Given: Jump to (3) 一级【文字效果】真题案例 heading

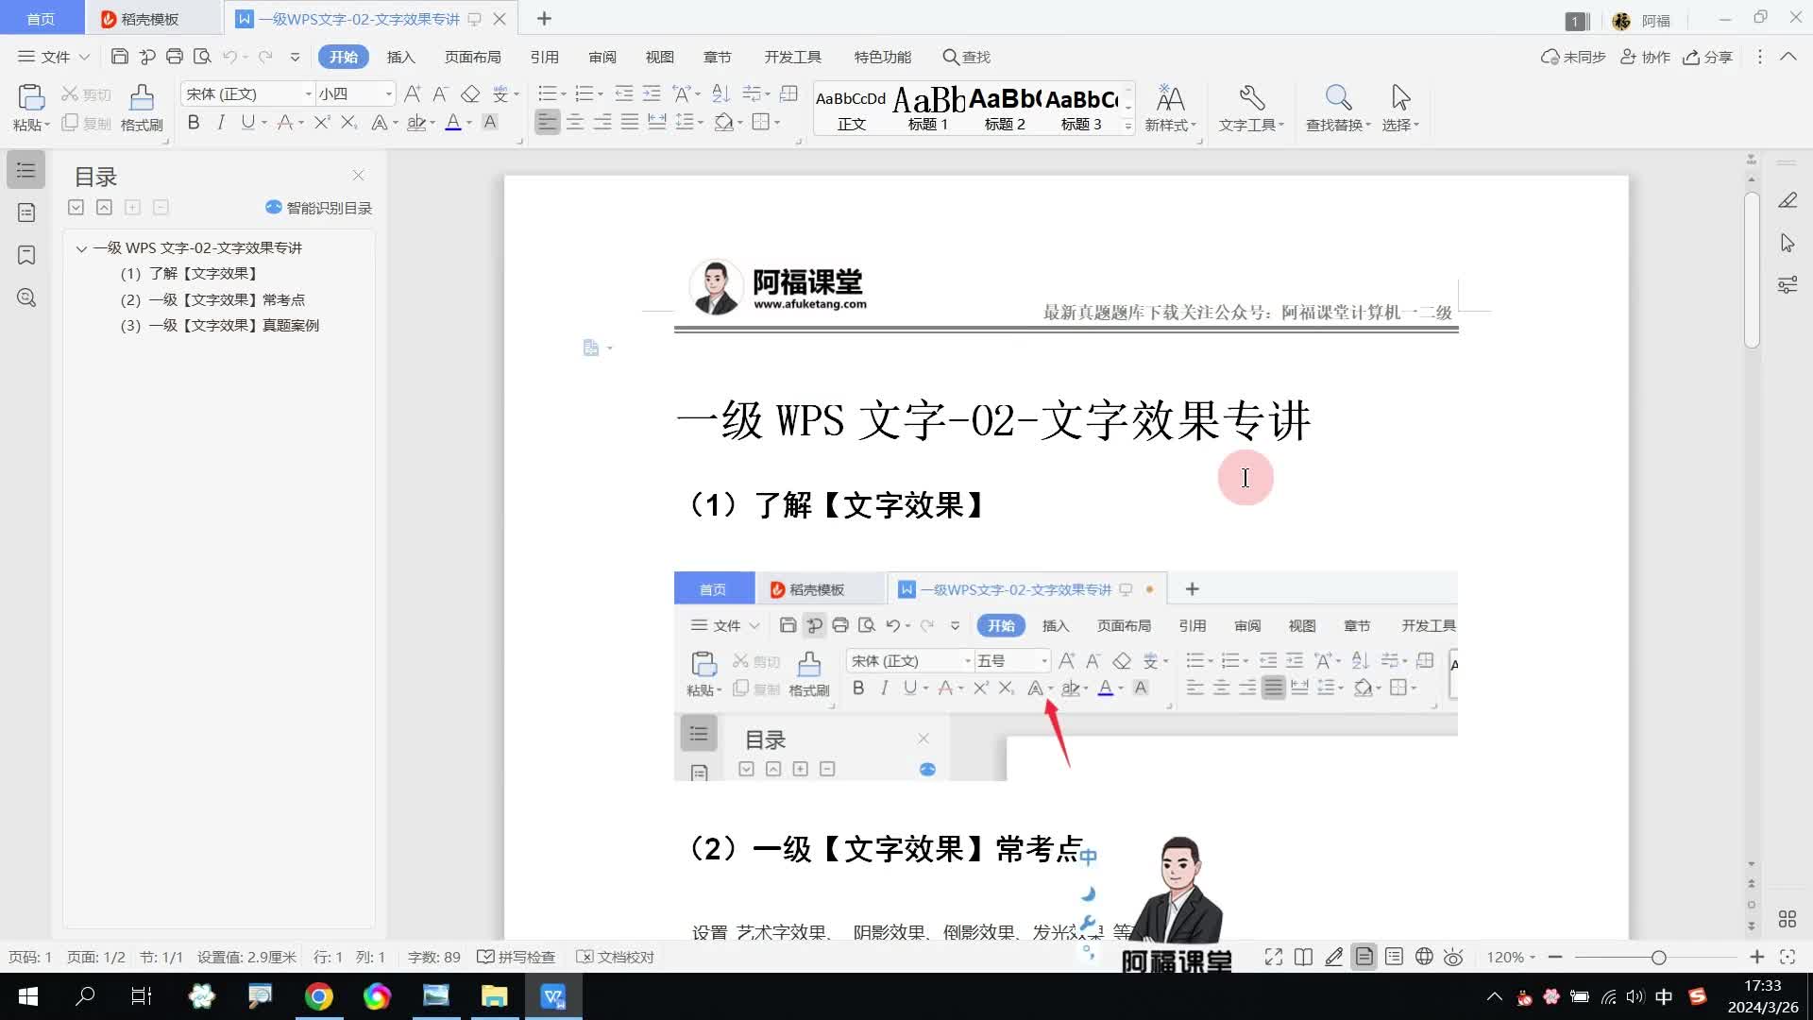Looking at the screenshot, I should coord(233,325).
